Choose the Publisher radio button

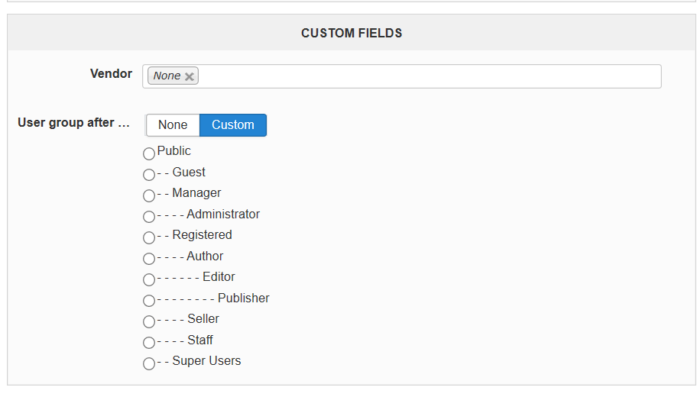pyautogui.click(x=149, y=301)
